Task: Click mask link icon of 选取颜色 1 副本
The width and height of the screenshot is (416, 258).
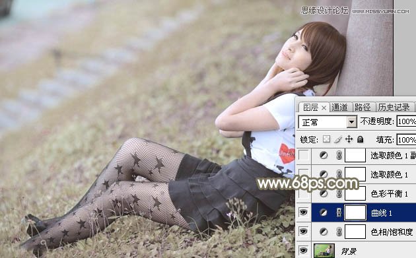Action: pos(339,155)
